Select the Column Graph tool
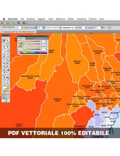The image size is (120, 156). point(7,77)
